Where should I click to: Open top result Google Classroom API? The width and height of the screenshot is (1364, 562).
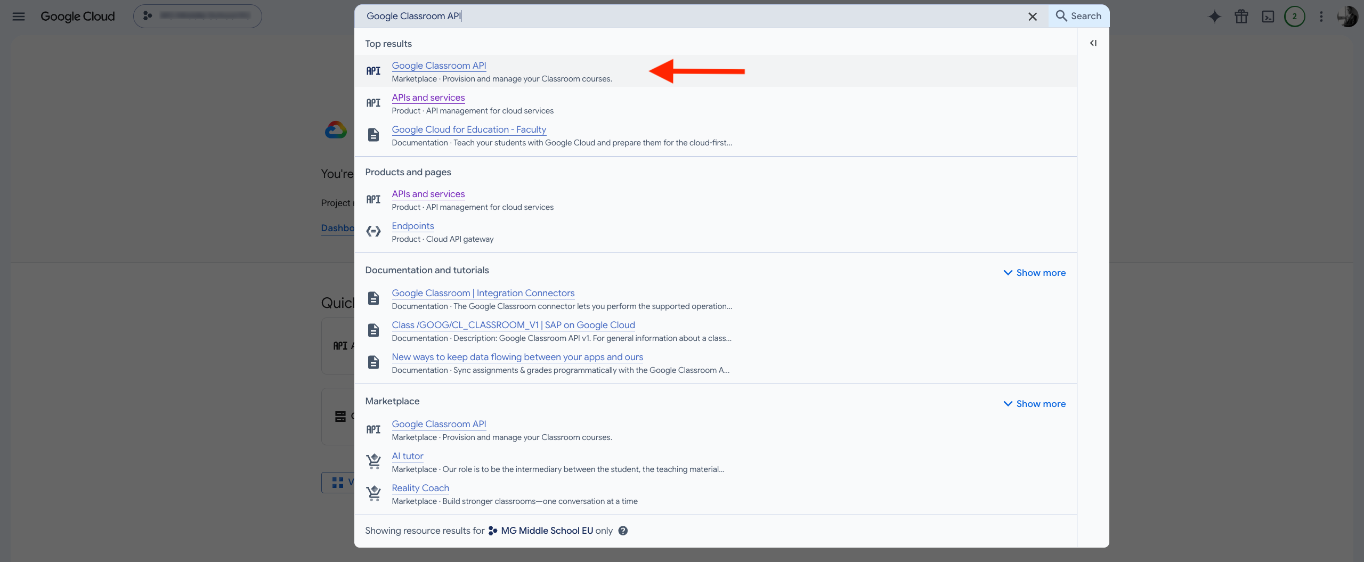[x=439, y=66]
